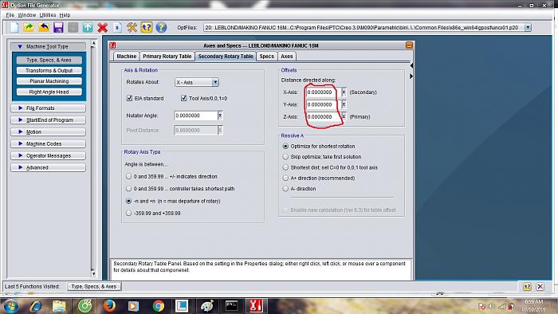Click the new blank file toolbar icon

tap(14, 27)
